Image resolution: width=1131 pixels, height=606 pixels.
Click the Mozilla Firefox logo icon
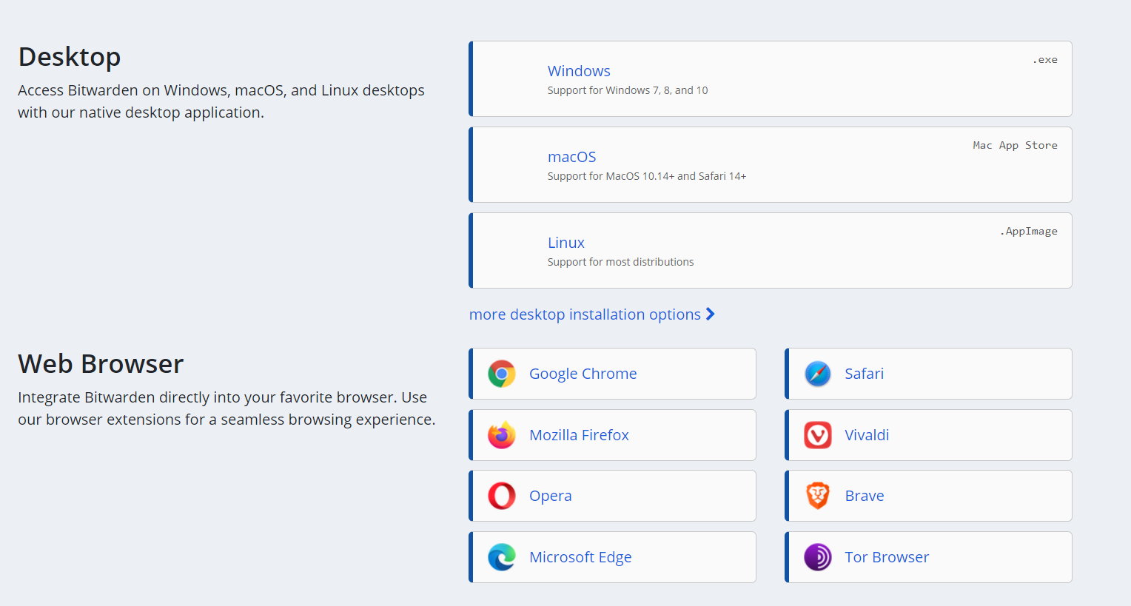click(x=502, y=435)
